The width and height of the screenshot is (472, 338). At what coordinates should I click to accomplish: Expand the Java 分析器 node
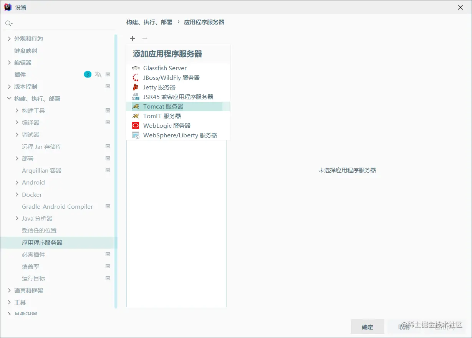(x=17, y=218)
